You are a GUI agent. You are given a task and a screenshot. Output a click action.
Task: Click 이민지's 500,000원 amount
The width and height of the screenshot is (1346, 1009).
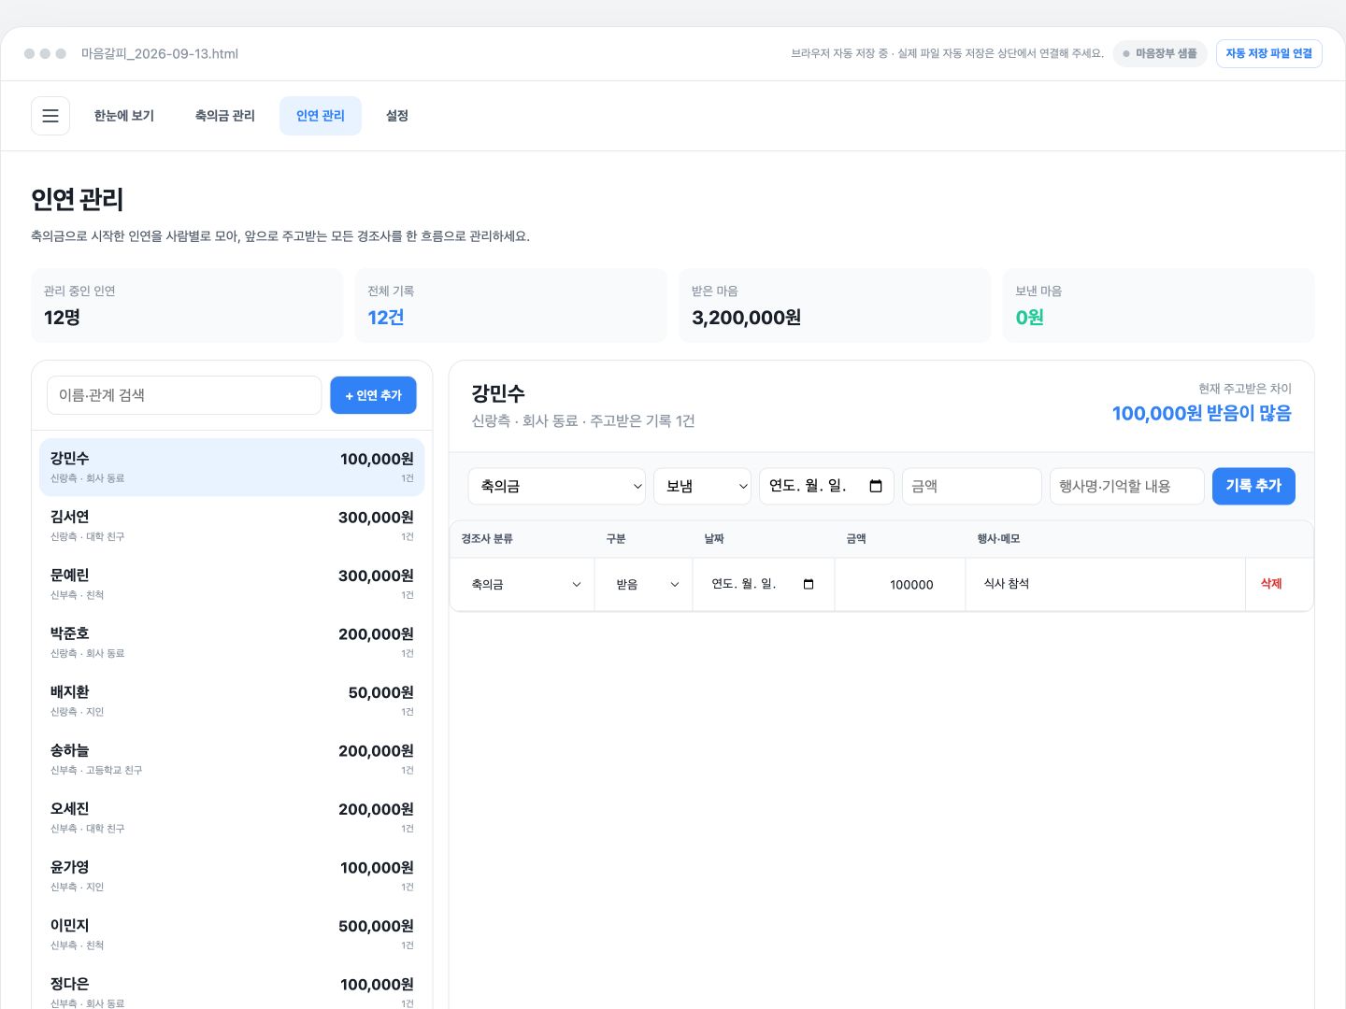point(376,926)
